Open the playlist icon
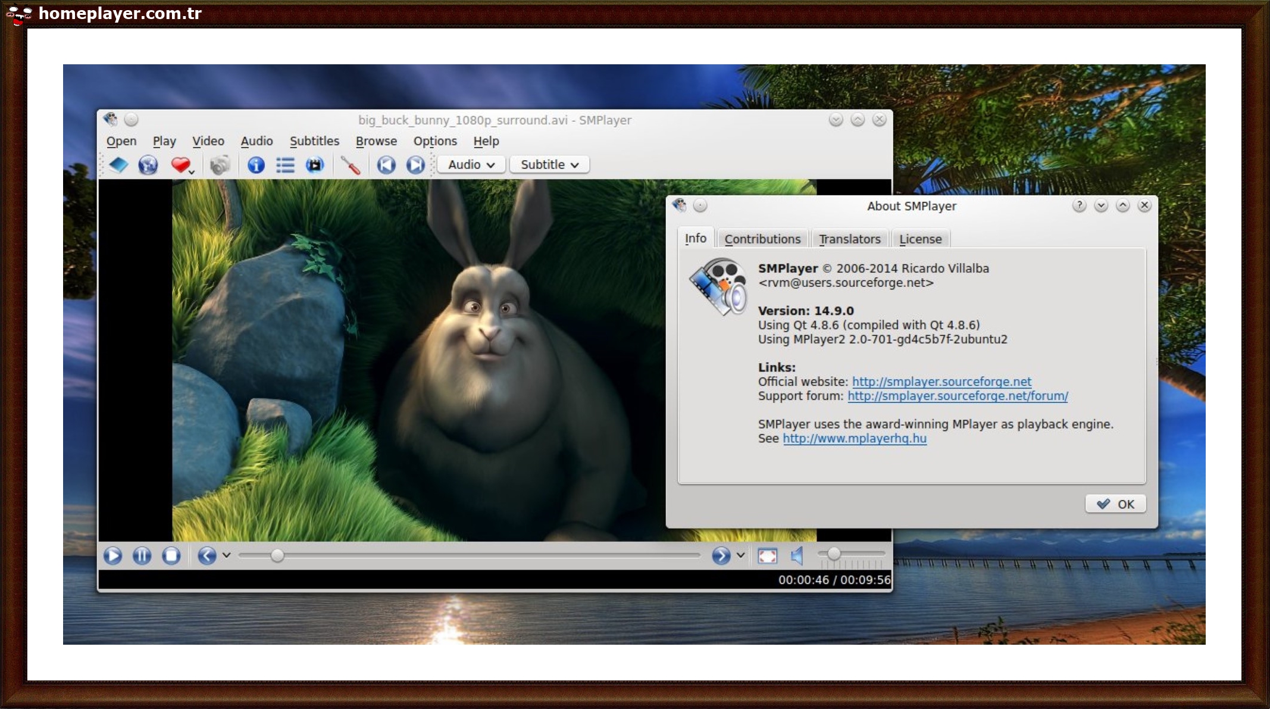Viewport: 1270px width, 709px height. tap(285, 165)
